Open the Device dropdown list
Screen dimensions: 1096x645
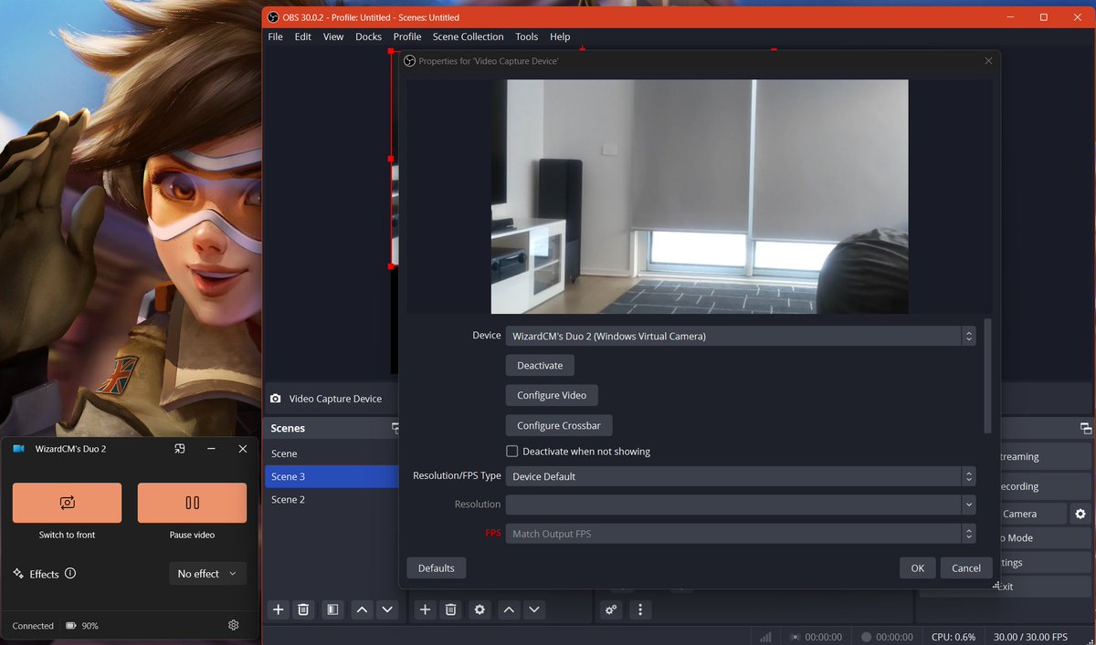coord(740,336)
